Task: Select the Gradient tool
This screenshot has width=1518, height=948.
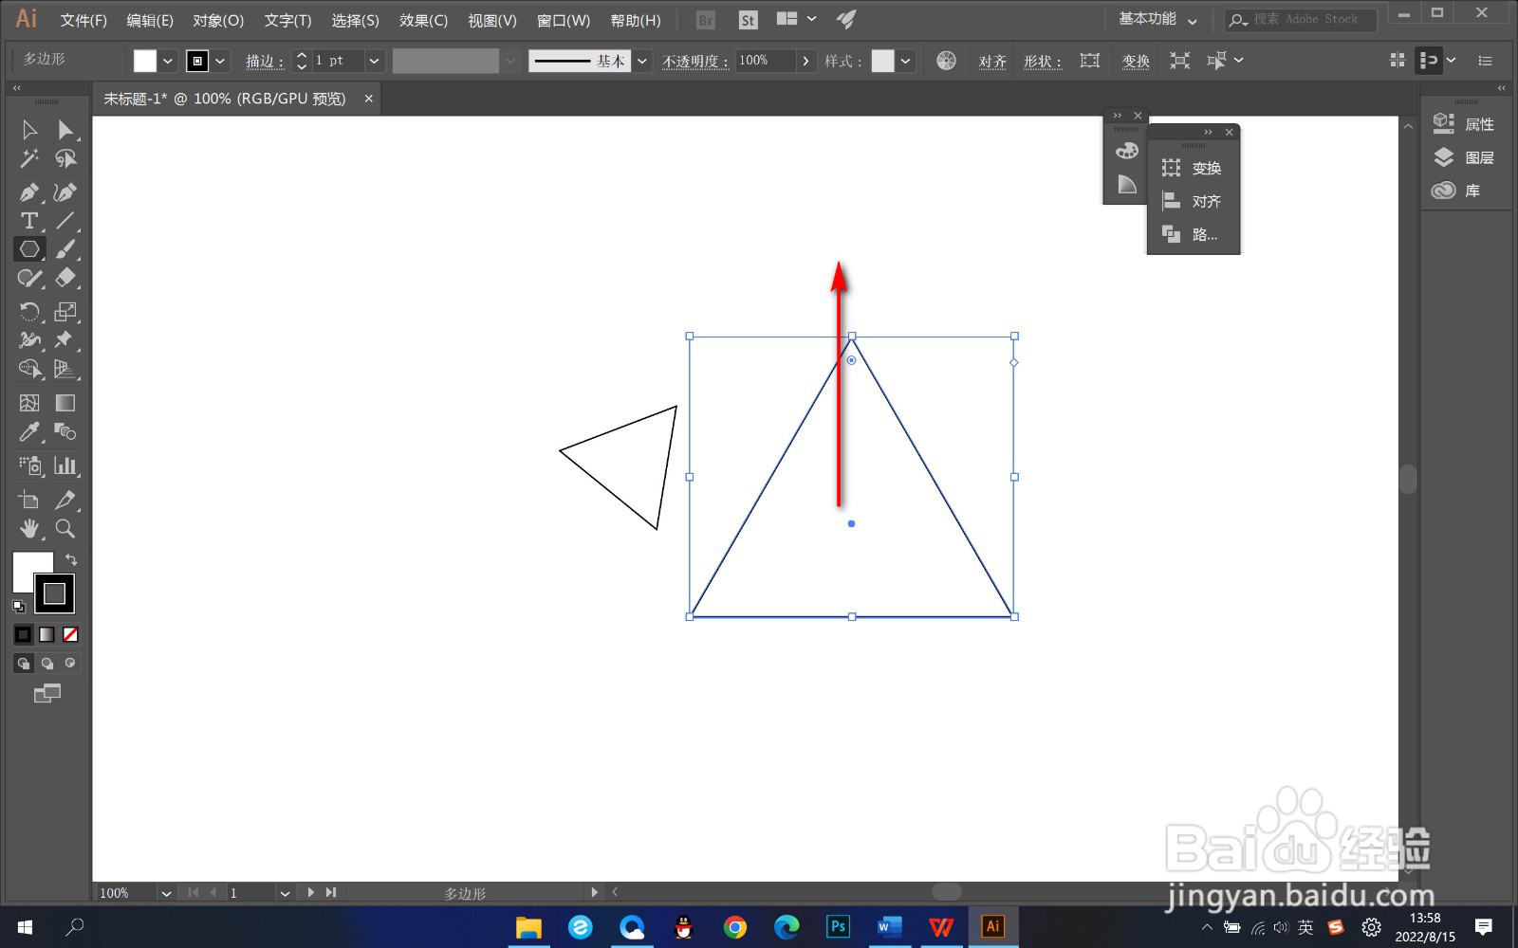Action: pos(65,403)
